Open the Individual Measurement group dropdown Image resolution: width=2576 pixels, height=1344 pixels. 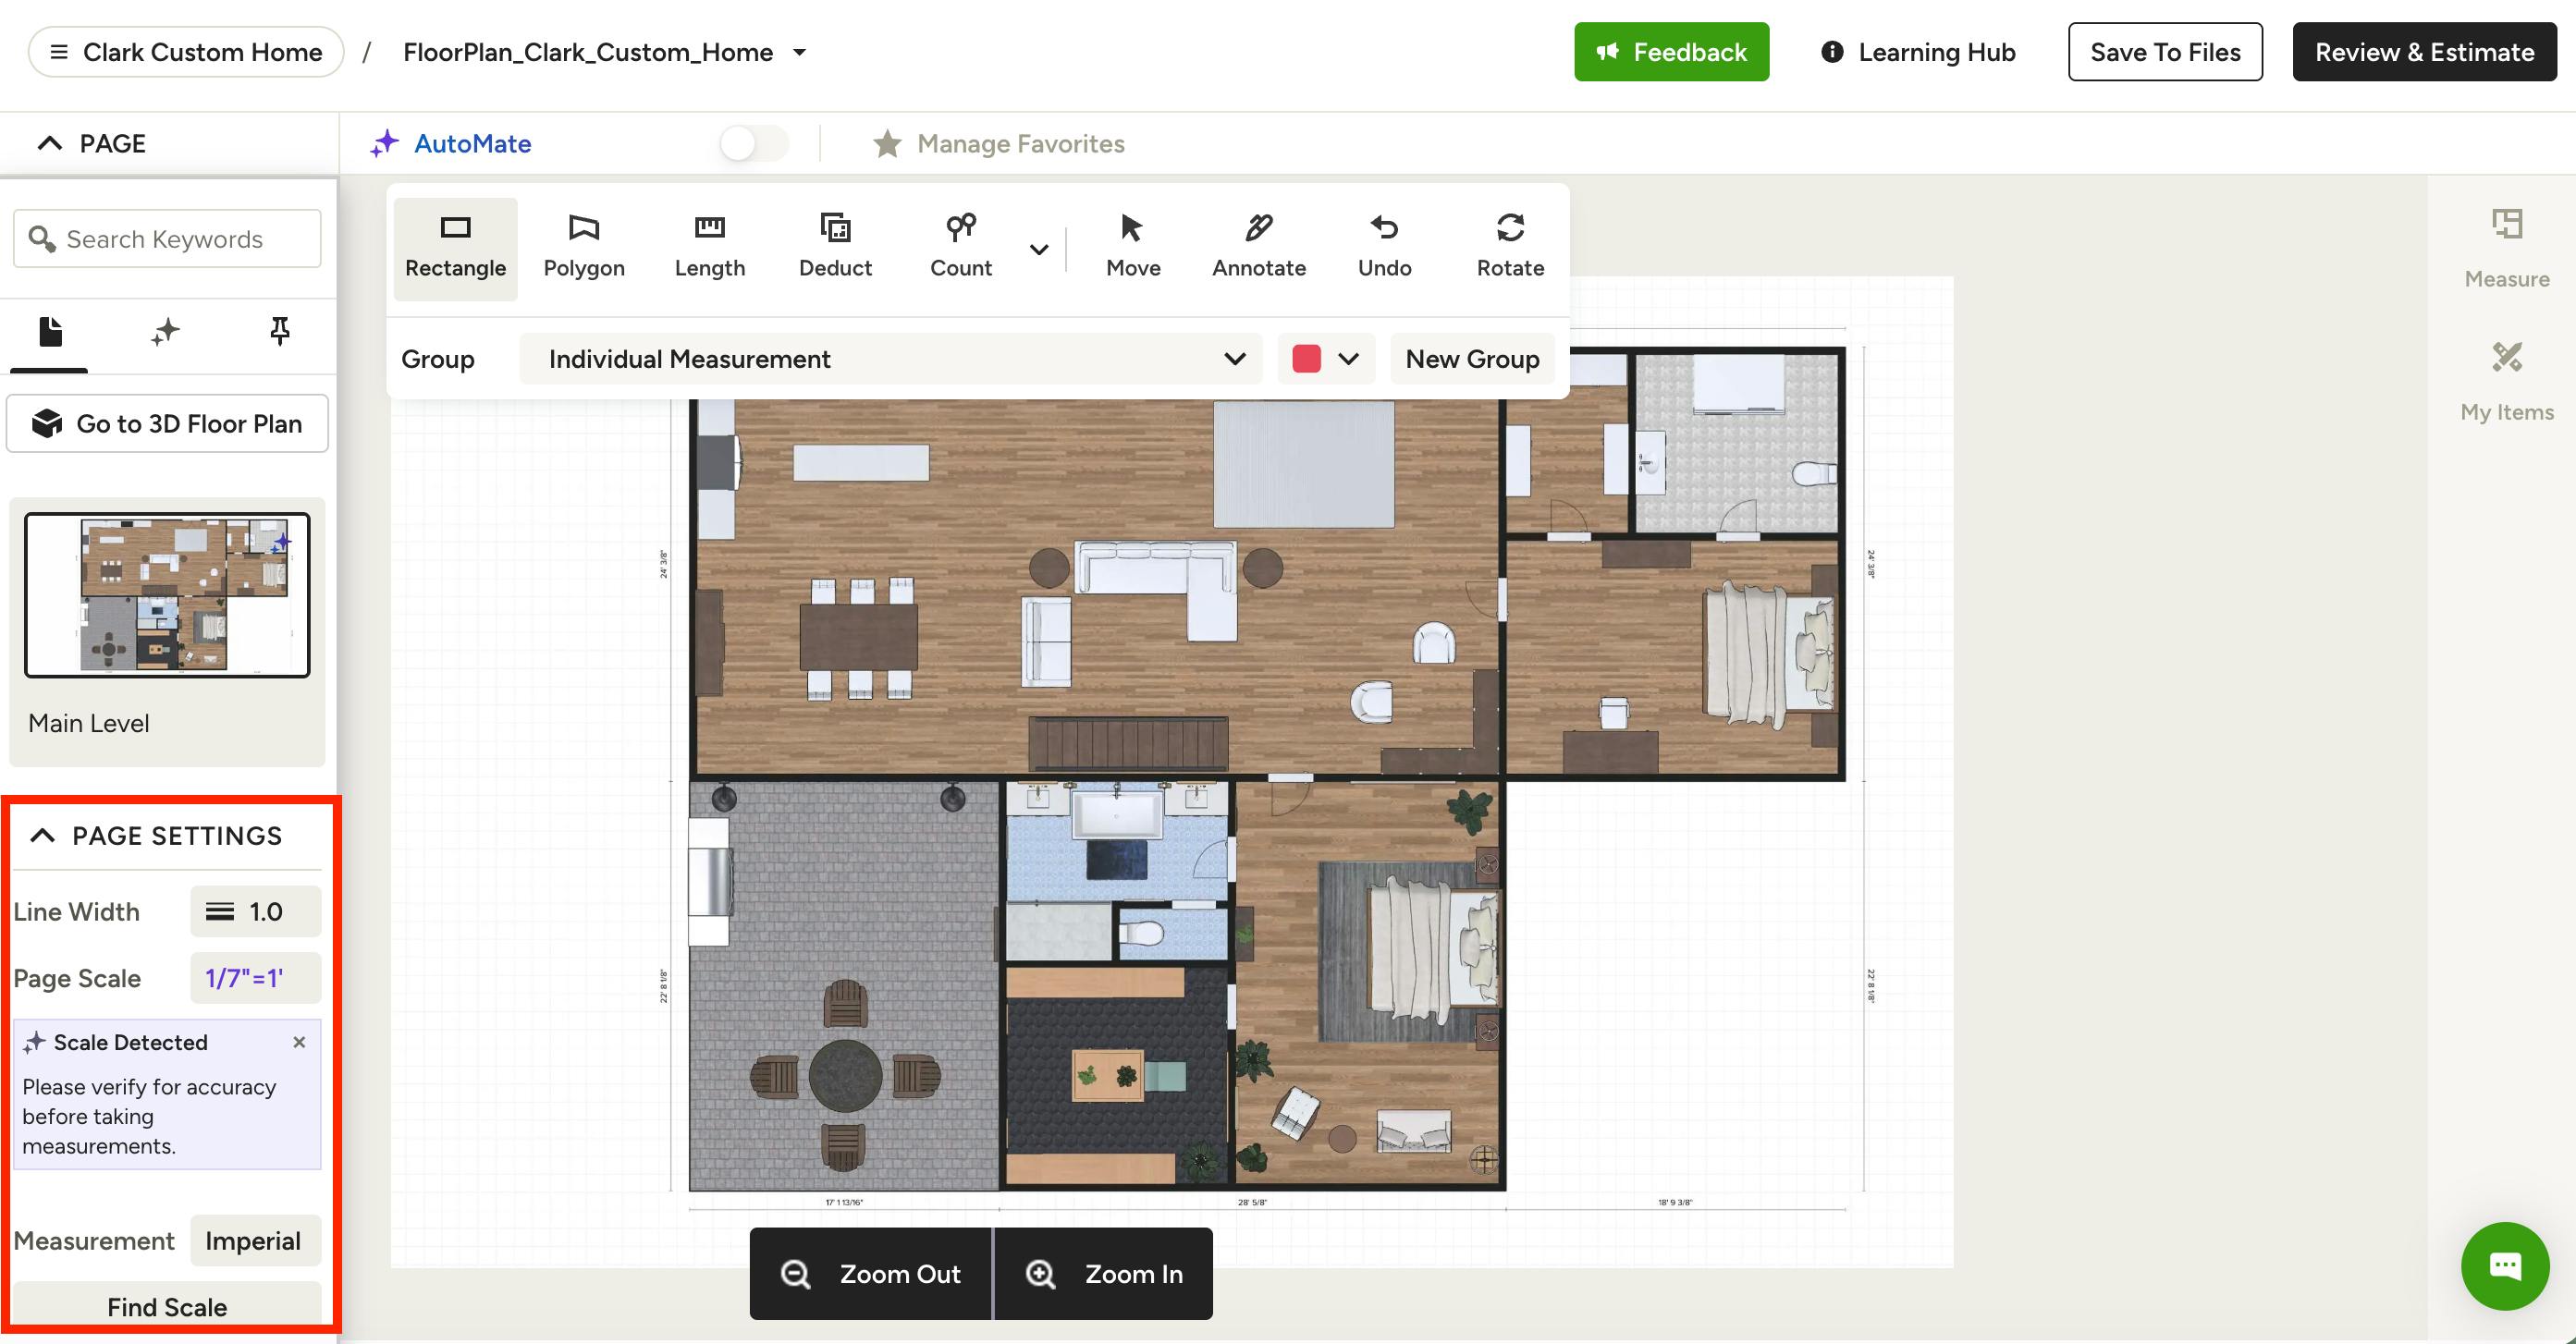point(890,359)
